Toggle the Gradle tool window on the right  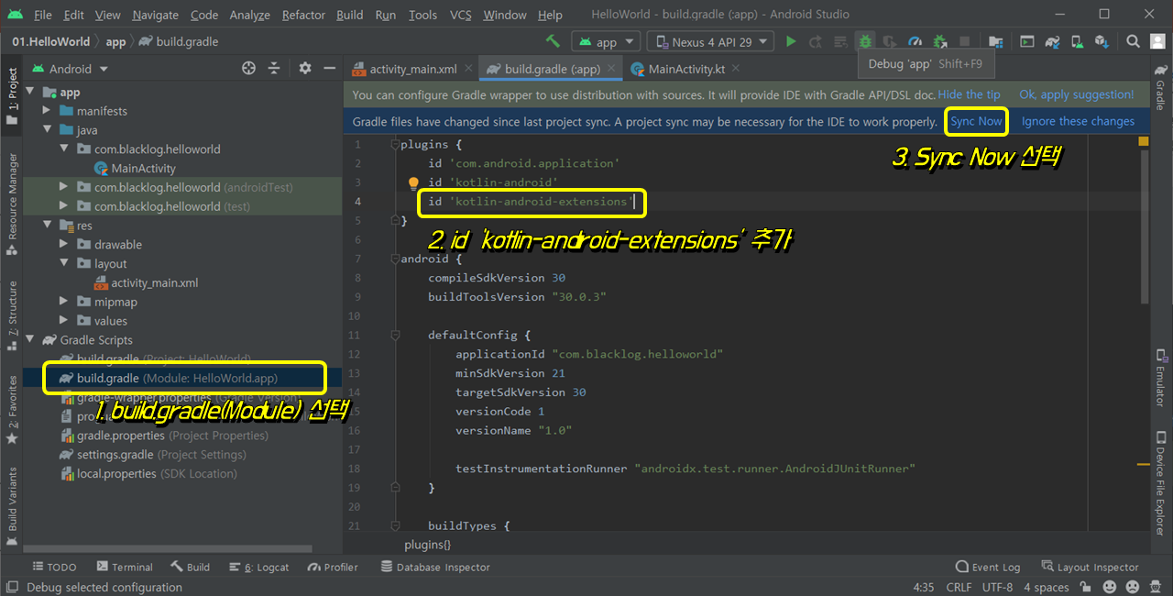(1160, 88)
